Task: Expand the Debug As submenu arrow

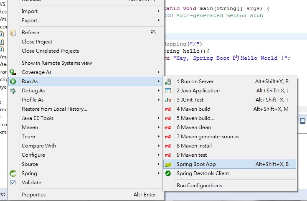Action: tap(159, 91)
